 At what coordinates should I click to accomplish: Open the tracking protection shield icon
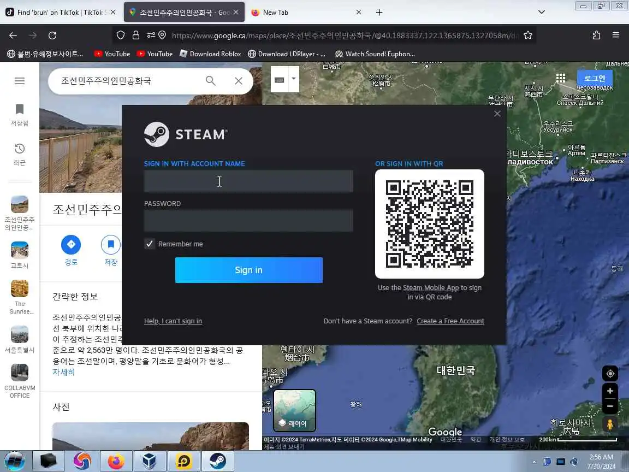point(120,36)
